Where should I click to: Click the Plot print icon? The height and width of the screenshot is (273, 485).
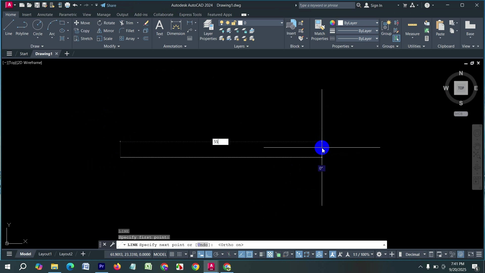[67, 5]
